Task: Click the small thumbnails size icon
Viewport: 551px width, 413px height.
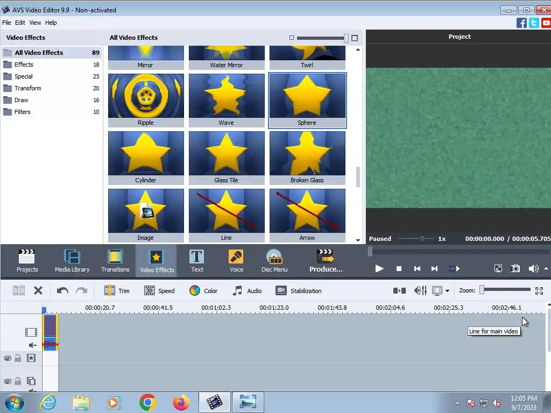Action: 291,38
